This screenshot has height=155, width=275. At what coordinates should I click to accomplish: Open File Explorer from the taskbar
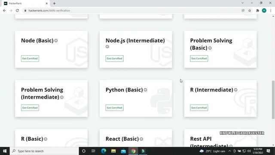(113, 151)
